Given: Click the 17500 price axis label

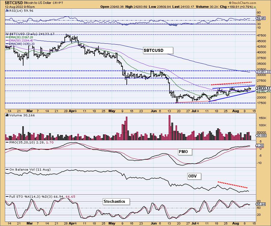Looking at the screenshot, I should 262,103.
